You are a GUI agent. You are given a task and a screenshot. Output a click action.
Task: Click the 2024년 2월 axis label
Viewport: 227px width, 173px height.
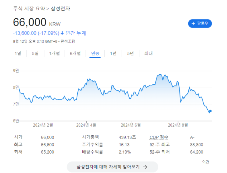(x=43, y=125)
